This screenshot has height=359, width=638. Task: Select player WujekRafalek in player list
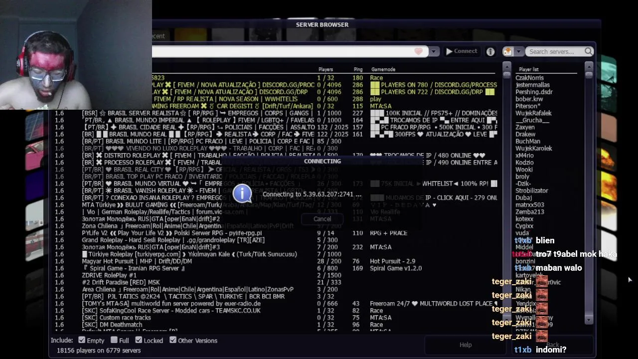(x=533, y=113)
